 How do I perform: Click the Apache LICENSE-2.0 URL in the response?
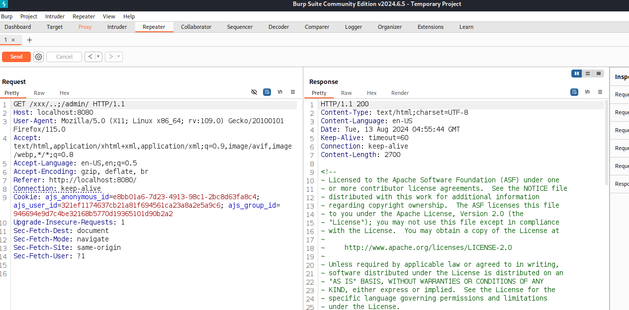[428, 247]
